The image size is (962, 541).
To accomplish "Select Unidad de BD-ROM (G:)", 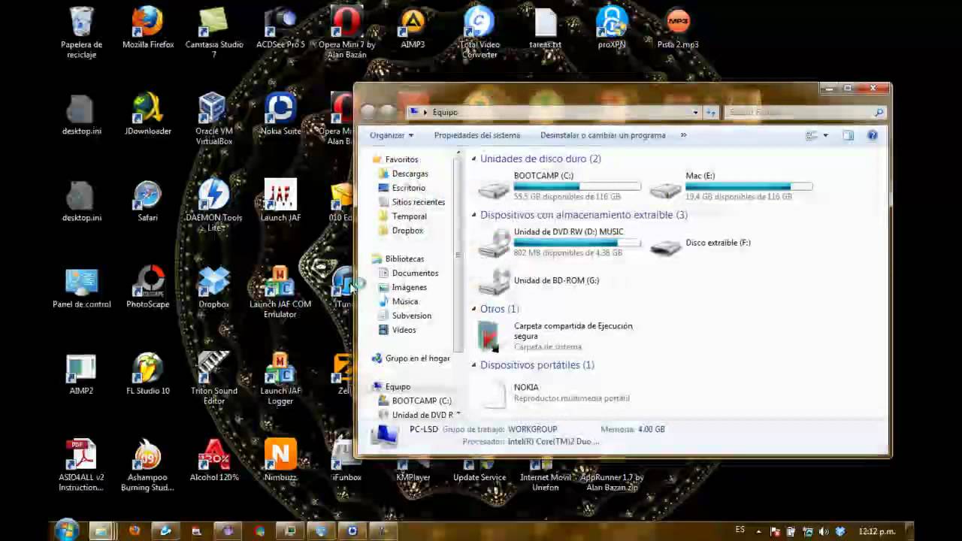I will click(540, 281).
